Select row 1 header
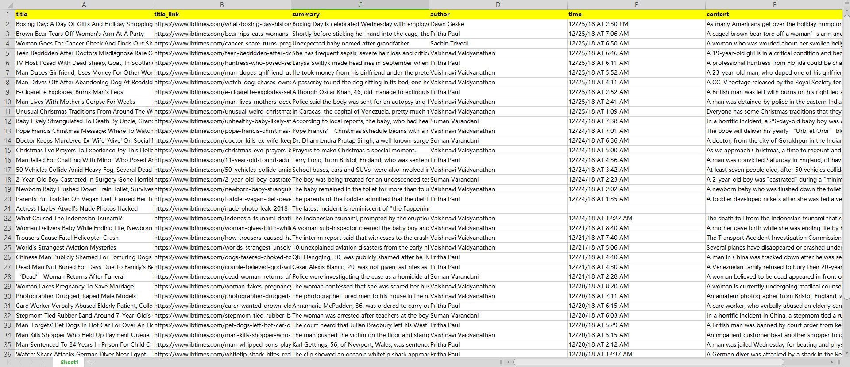This screenshot has height=367, width=850. point(7,14)
